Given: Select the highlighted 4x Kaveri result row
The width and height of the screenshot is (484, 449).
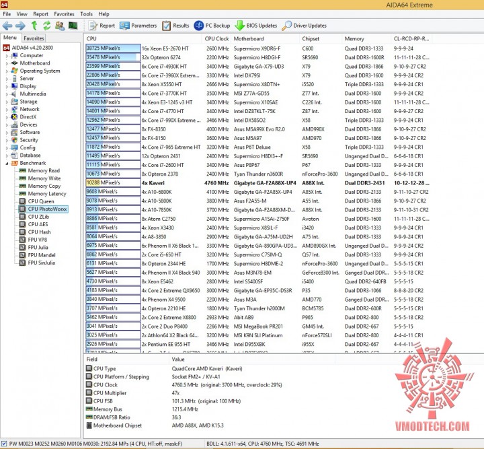Looking at the screenshot, I should pyautogui.click(x=257, y=183).
